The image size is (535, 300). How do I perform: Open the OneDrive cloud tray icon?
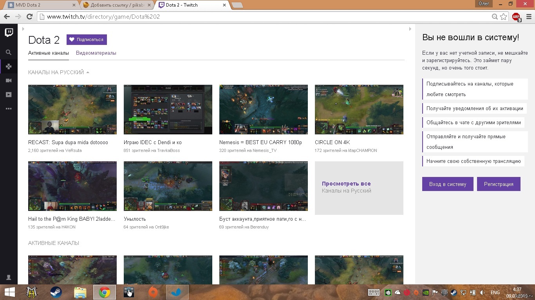(x=398, y=292)
